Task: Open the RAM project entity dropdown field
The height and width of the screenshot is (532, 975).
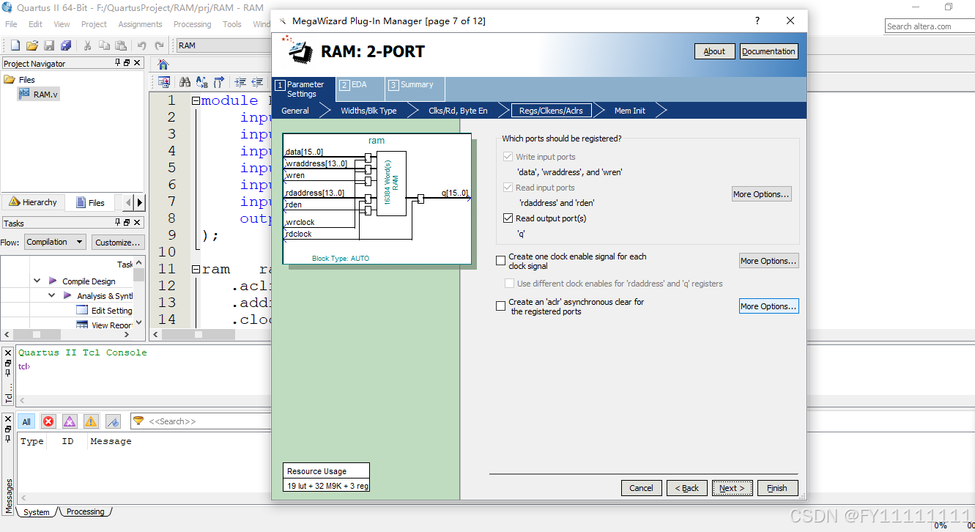Action: point(223,45)
